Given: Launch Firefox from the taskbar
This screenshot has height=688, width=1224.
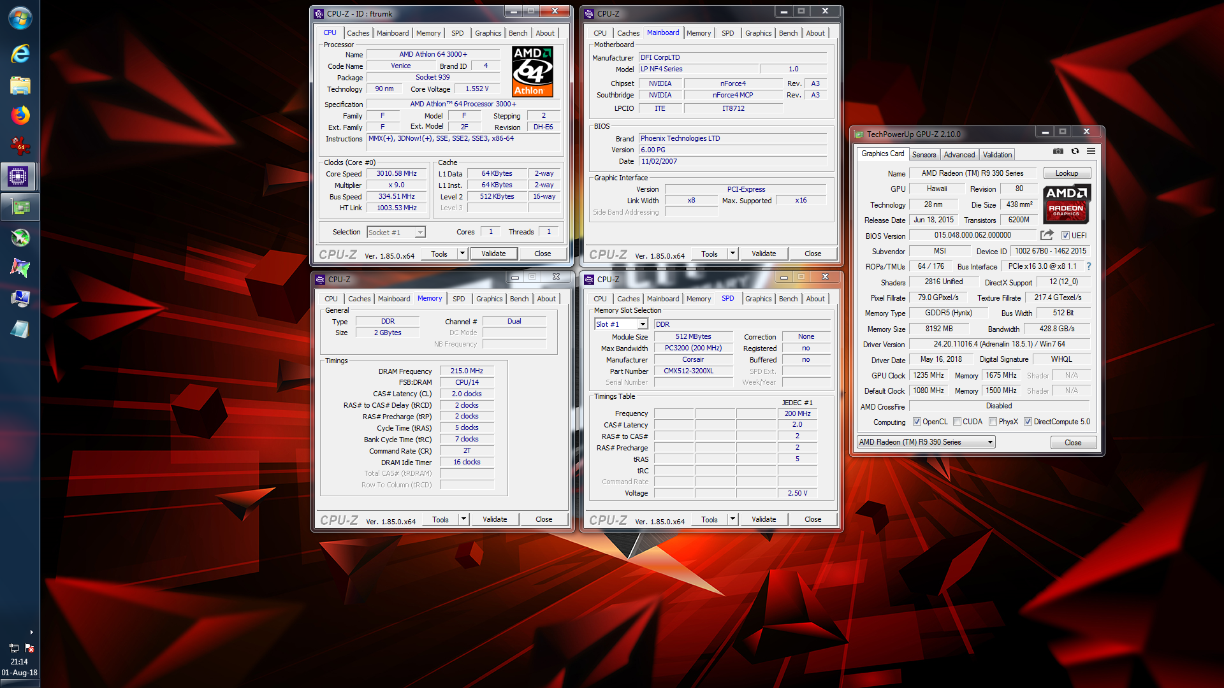Looking at the screenshot, I should pyautogui.click(x=20, y=115).
